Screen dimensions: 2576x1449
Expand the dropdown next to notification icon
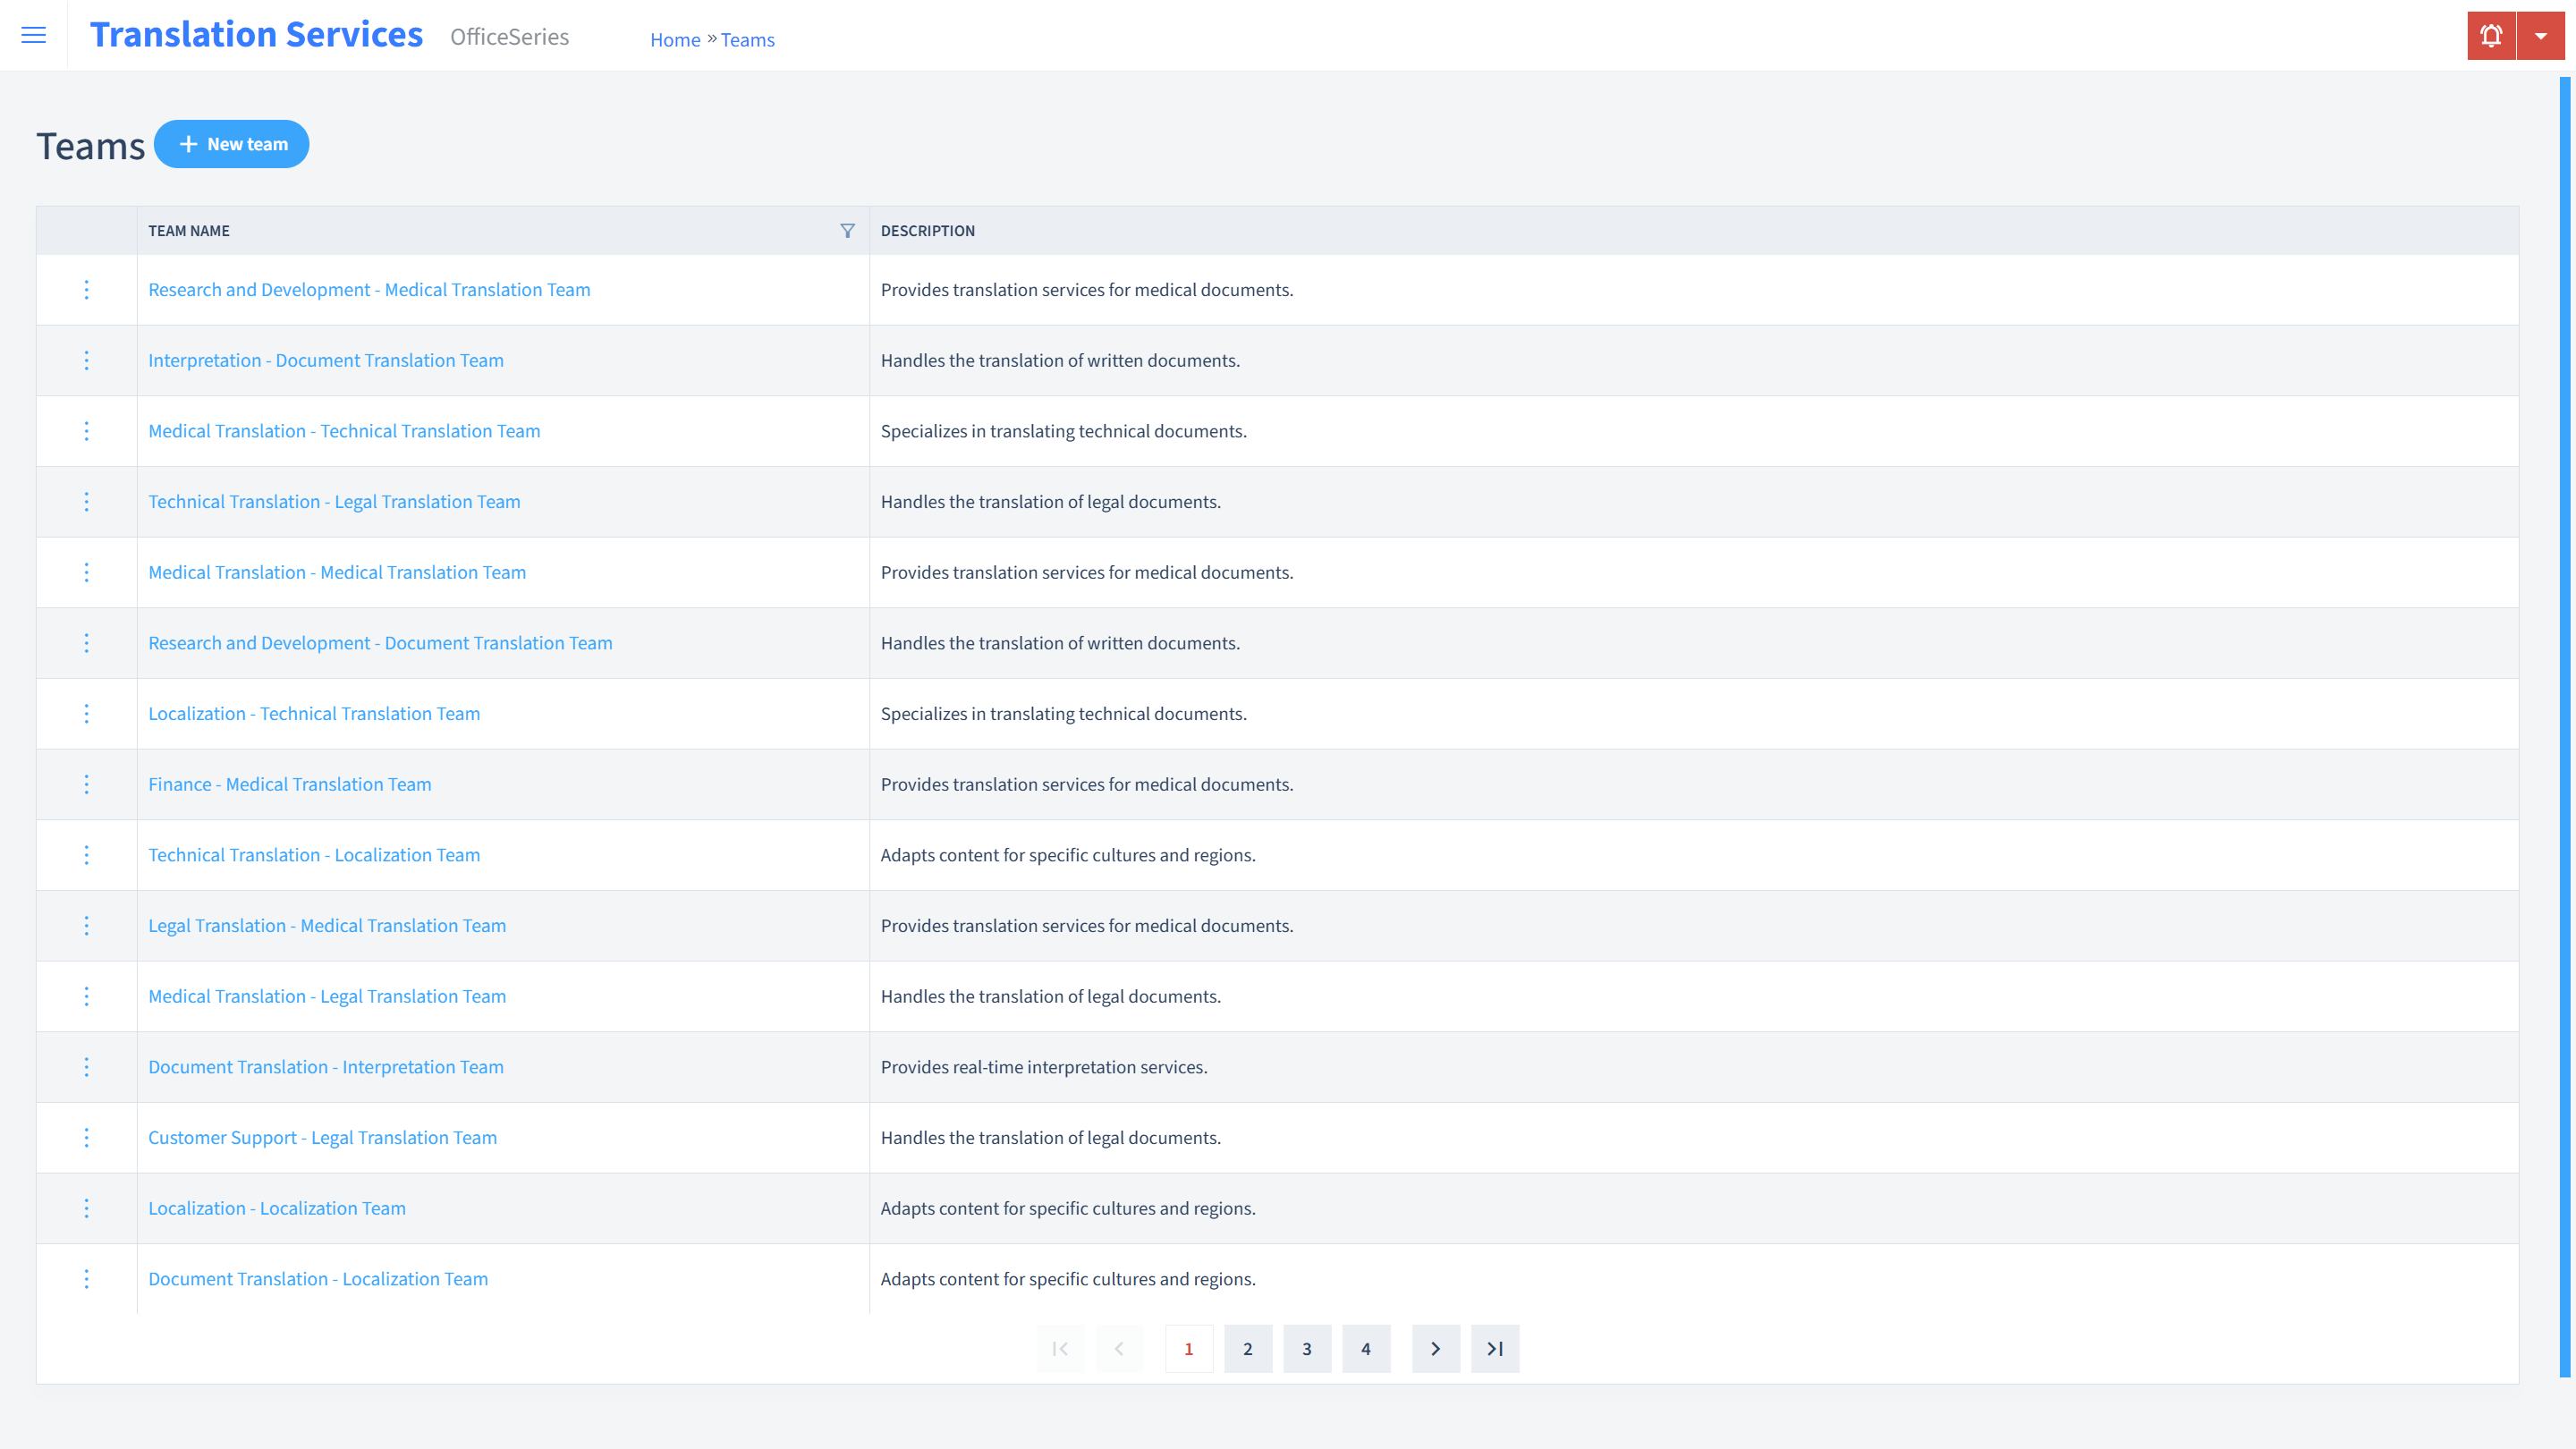click(2542, 36)
